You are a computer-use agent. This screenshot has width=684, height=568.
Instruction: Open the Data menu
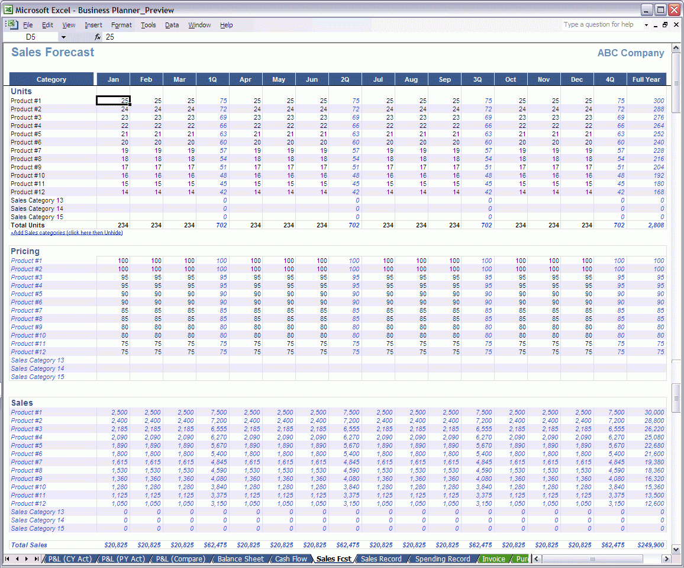pyautogui.click(x=172, y=25)
